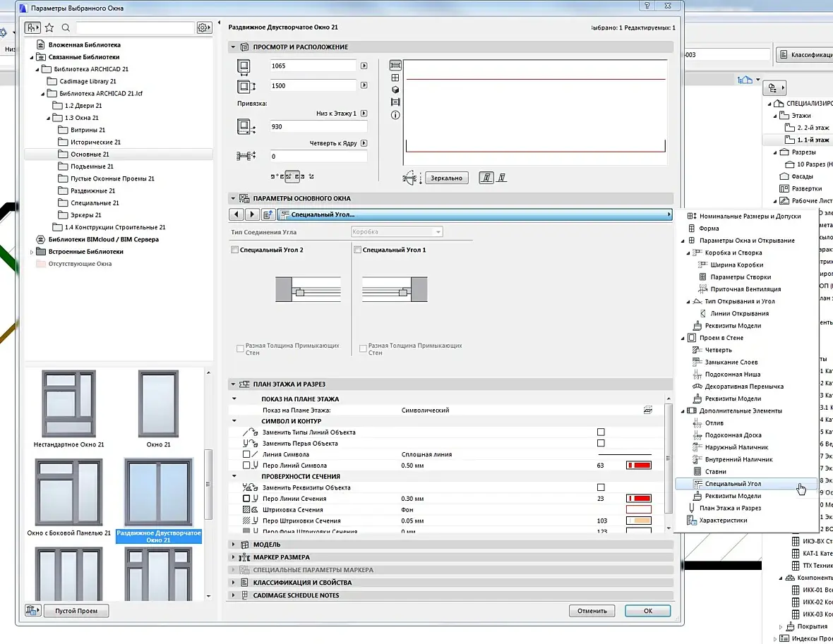The height and width of the screenshot is (644, 833).
Task: Expand the МОДЕЛЬ section
Action: (x=266, y=545)
